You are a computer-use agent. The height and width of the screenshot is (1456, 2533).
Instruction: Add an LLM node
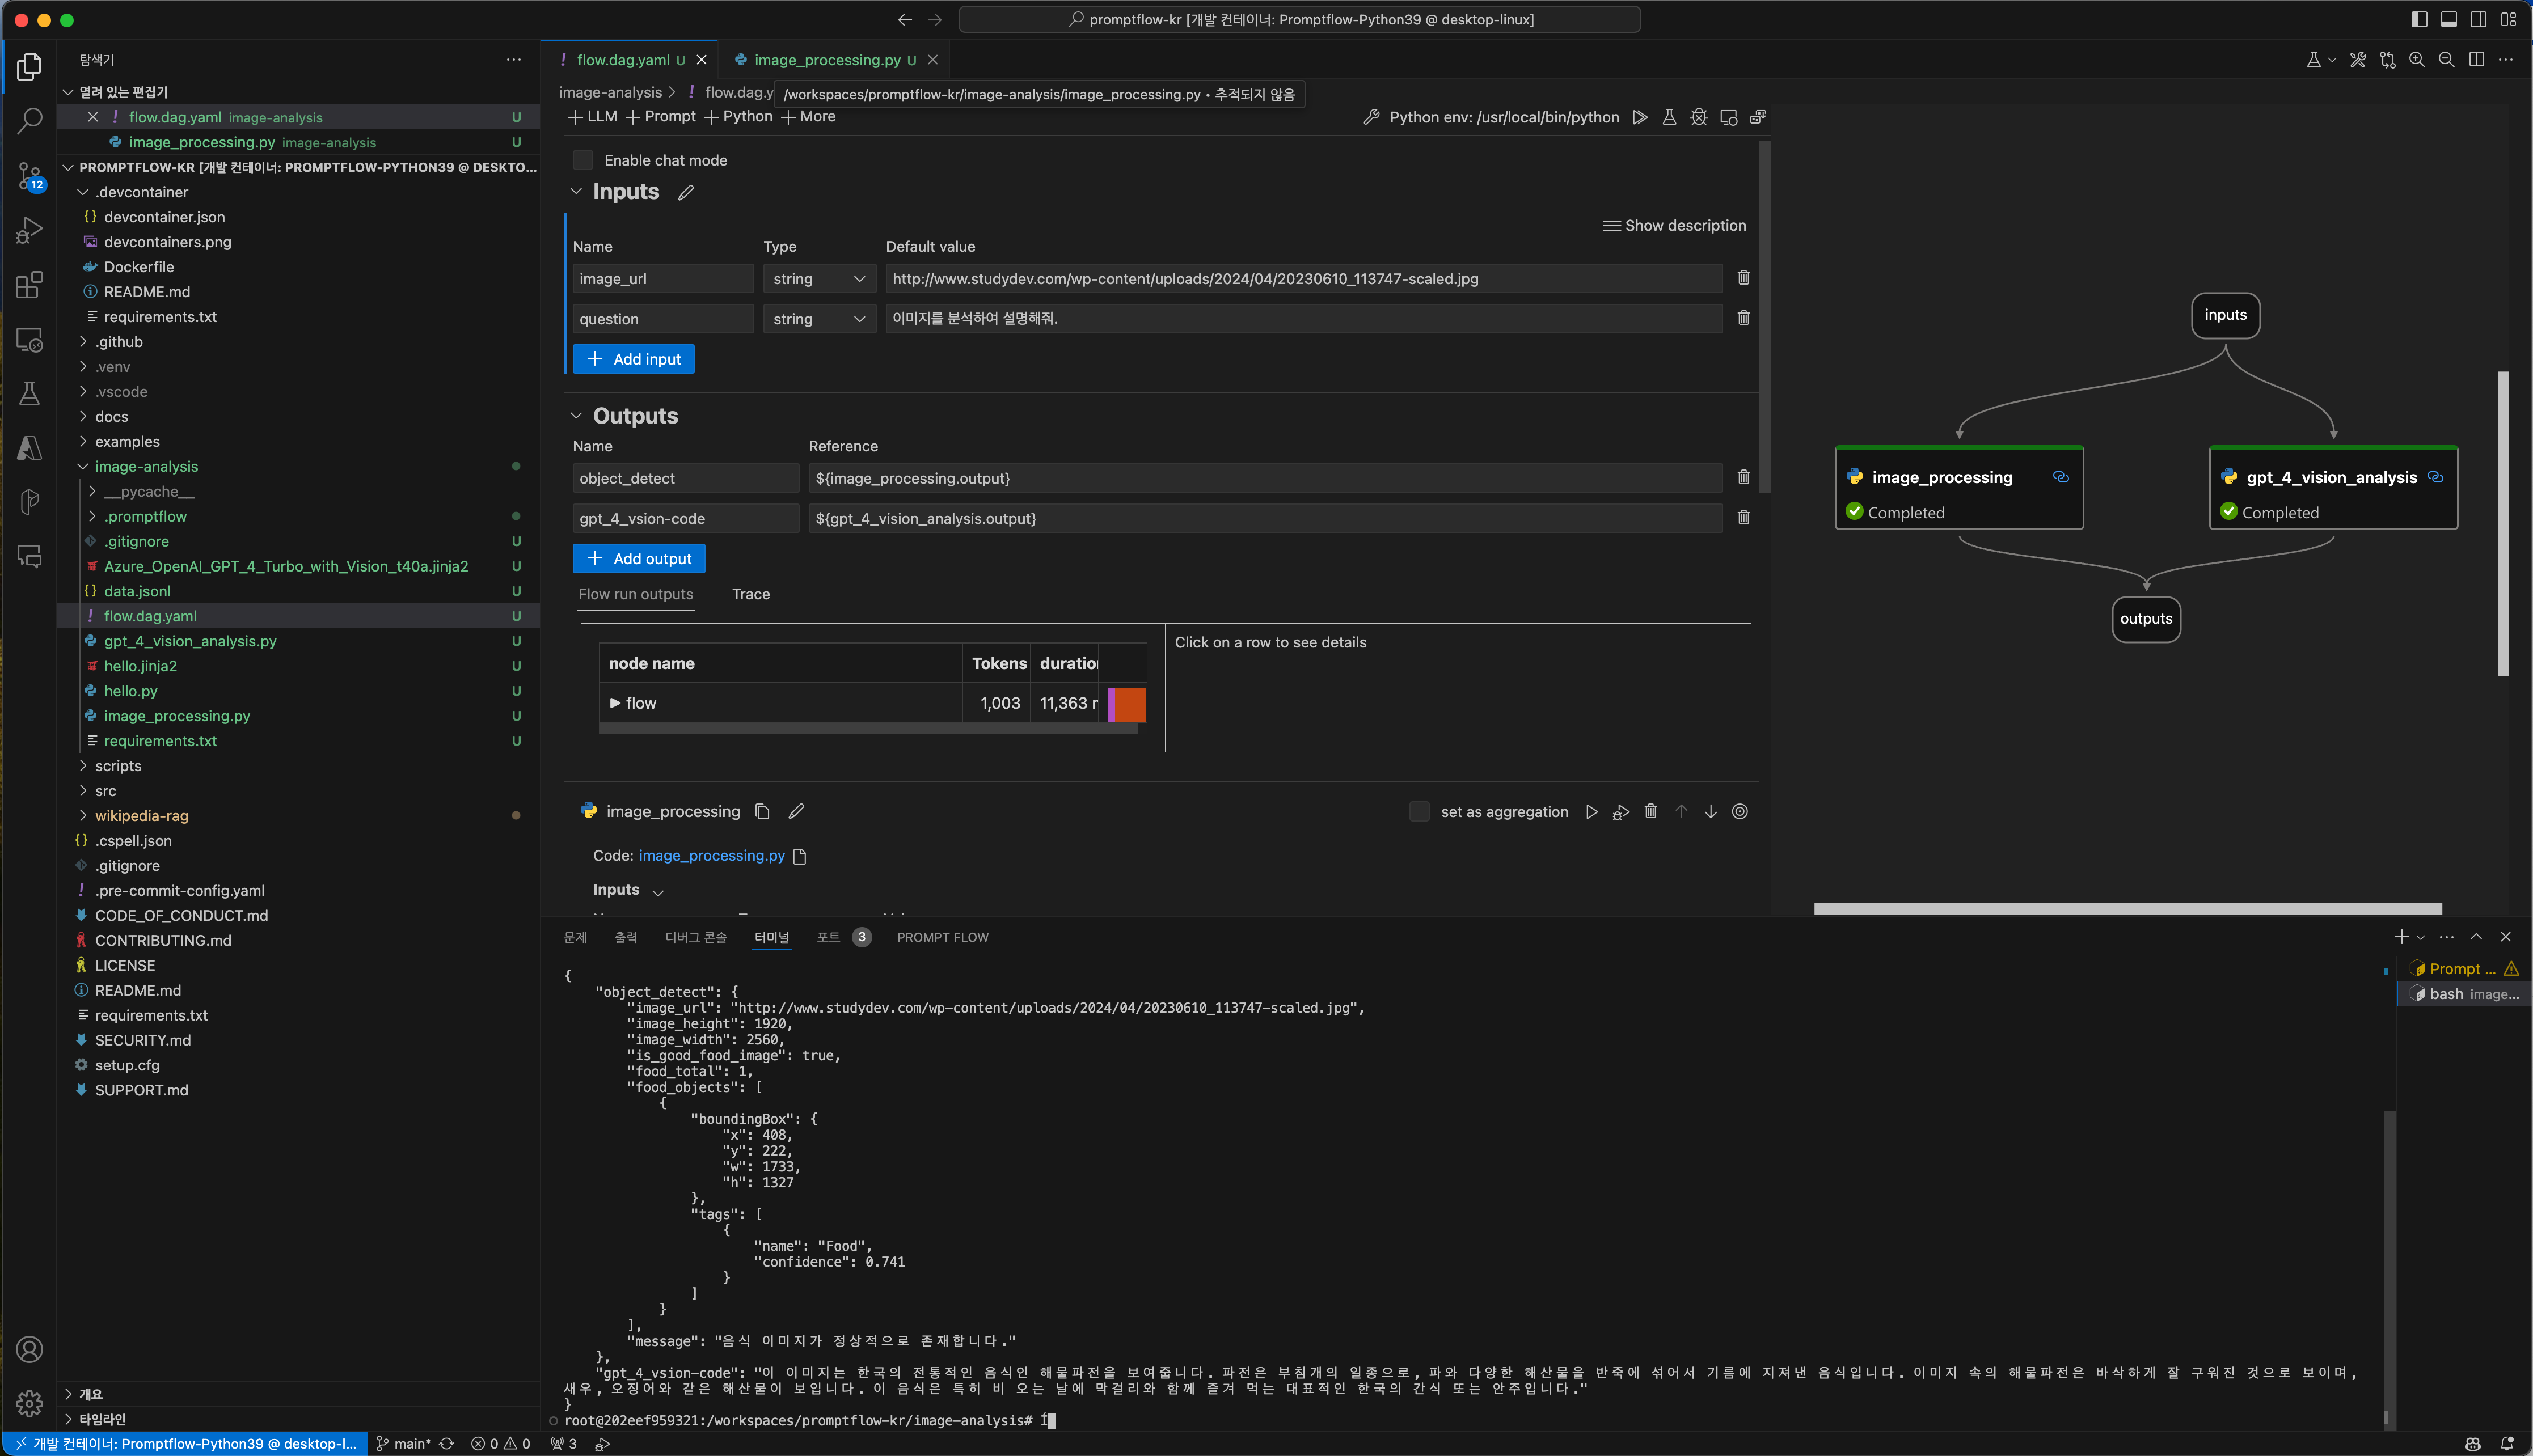(x=592, y=116)
